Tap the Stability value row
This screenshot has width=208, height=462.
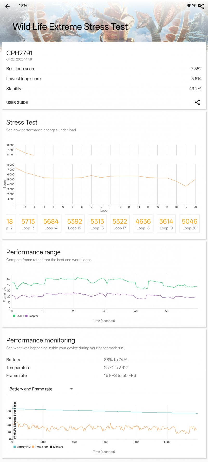(104, 89)
